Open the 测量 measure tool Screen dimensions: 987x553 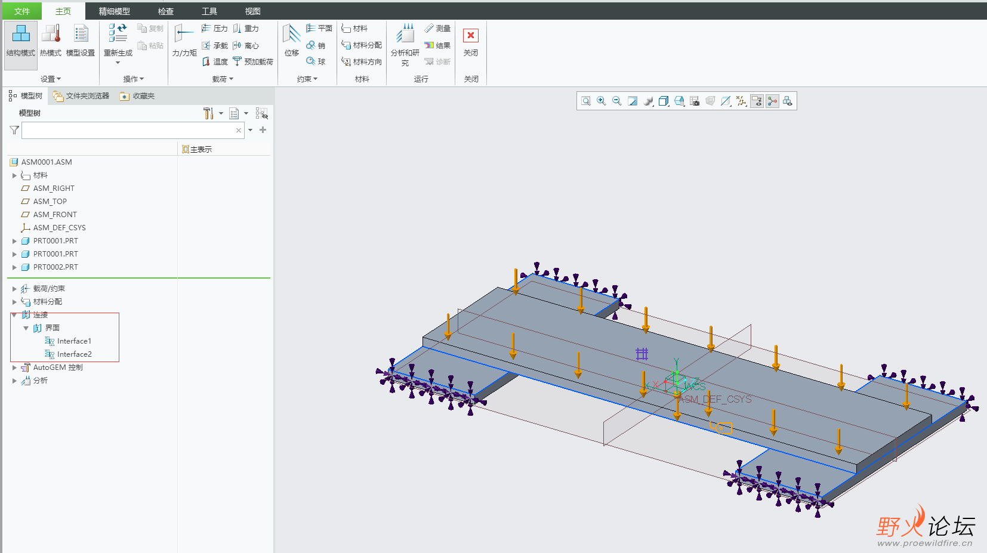[x=437, y=29]
